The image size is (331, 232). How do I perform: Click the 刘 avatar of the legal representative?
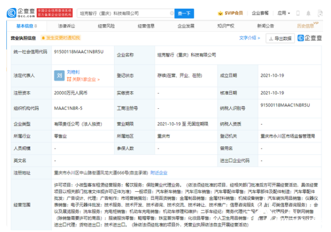[x=59, y=76]
